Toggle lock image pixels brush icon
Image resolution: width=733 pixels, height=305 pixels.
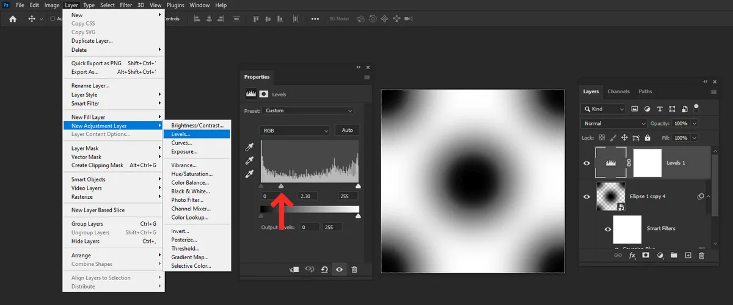[613, 138]
